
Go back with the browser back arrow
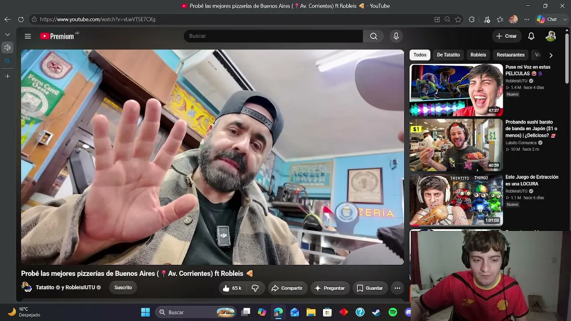point(8,19)
